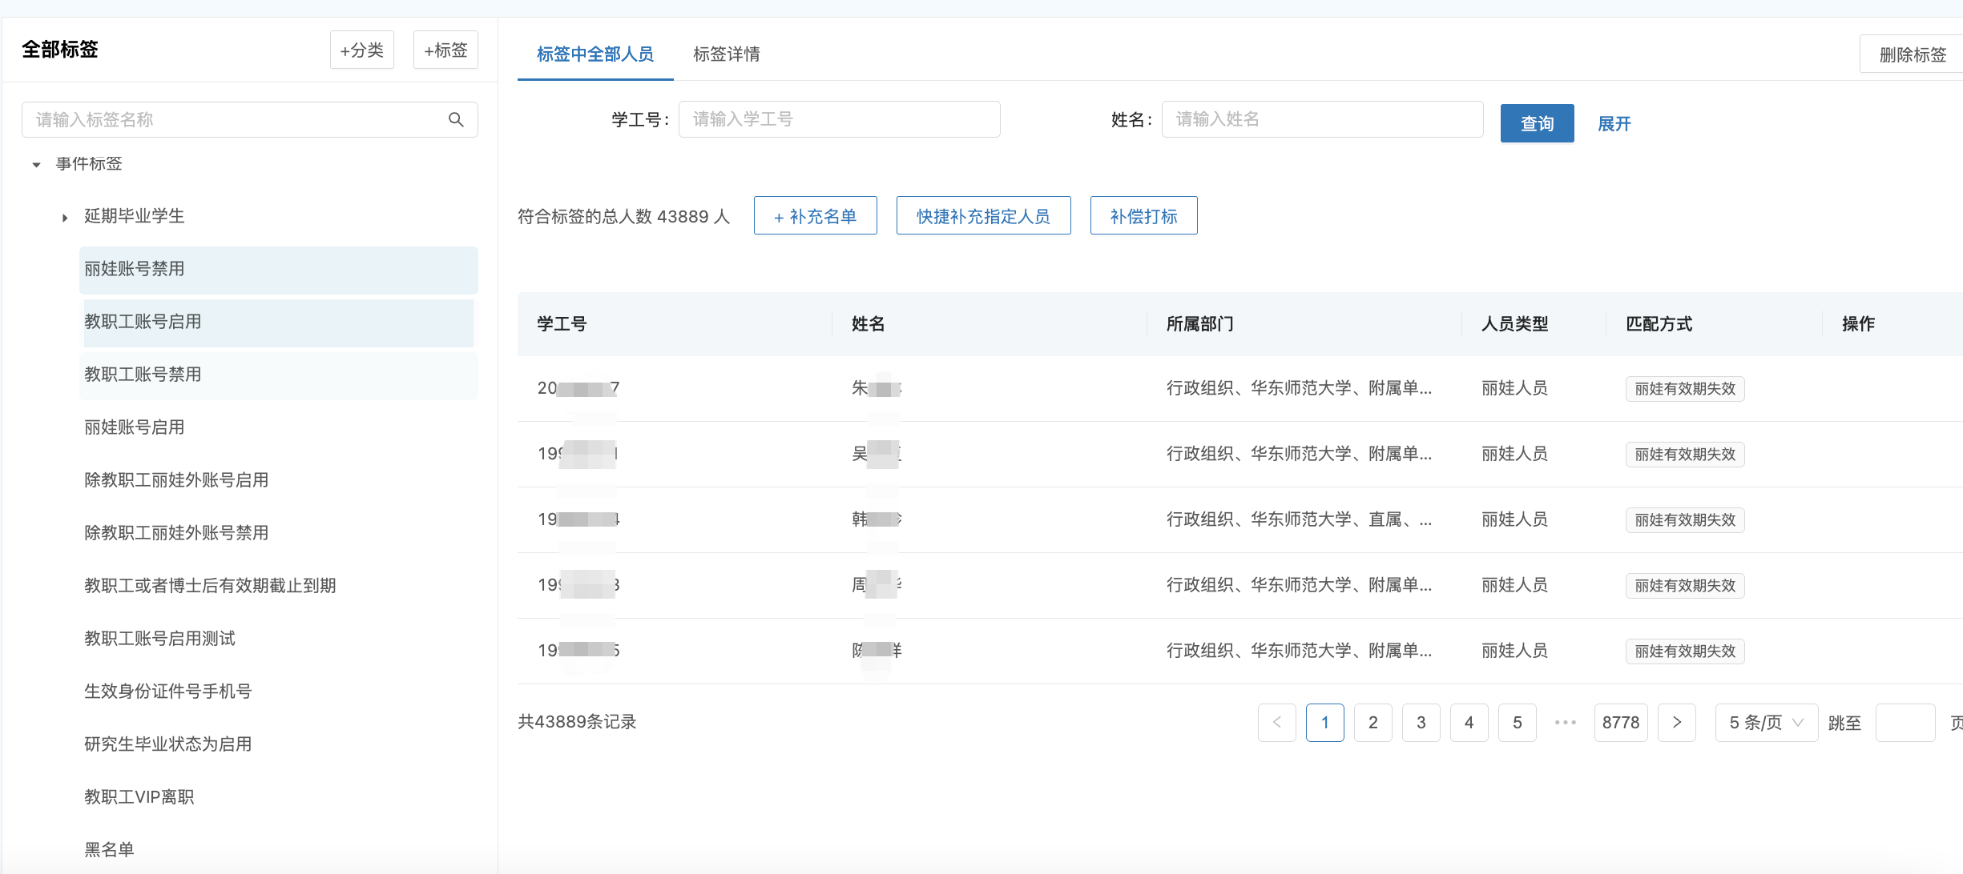Expand the 延期毕业学生 tree node
This screenshot has height=874, width=1963.
(x=65, y=218)
